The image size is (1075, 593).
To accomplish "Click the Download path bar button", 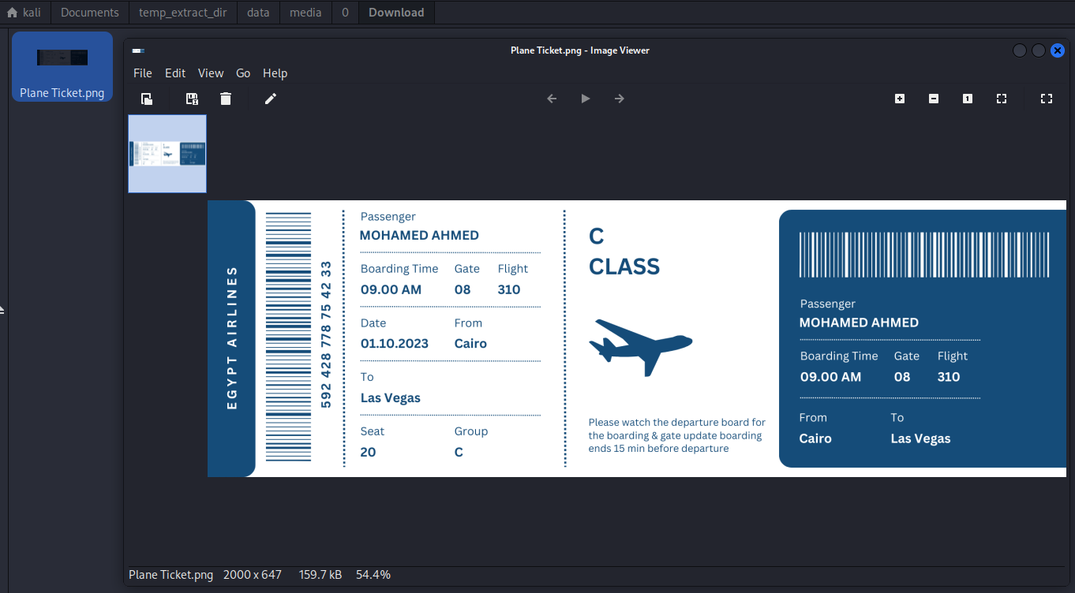I will (396, 13).
